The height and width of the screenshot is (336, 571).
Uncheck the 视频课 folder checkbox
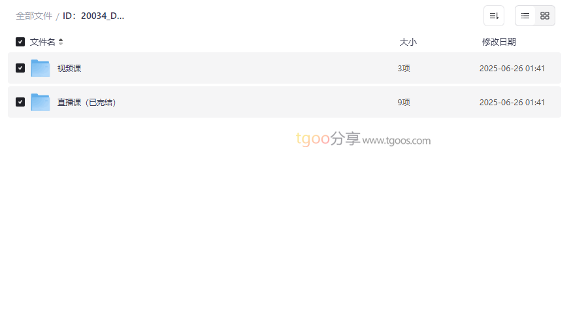click(20, 68)
